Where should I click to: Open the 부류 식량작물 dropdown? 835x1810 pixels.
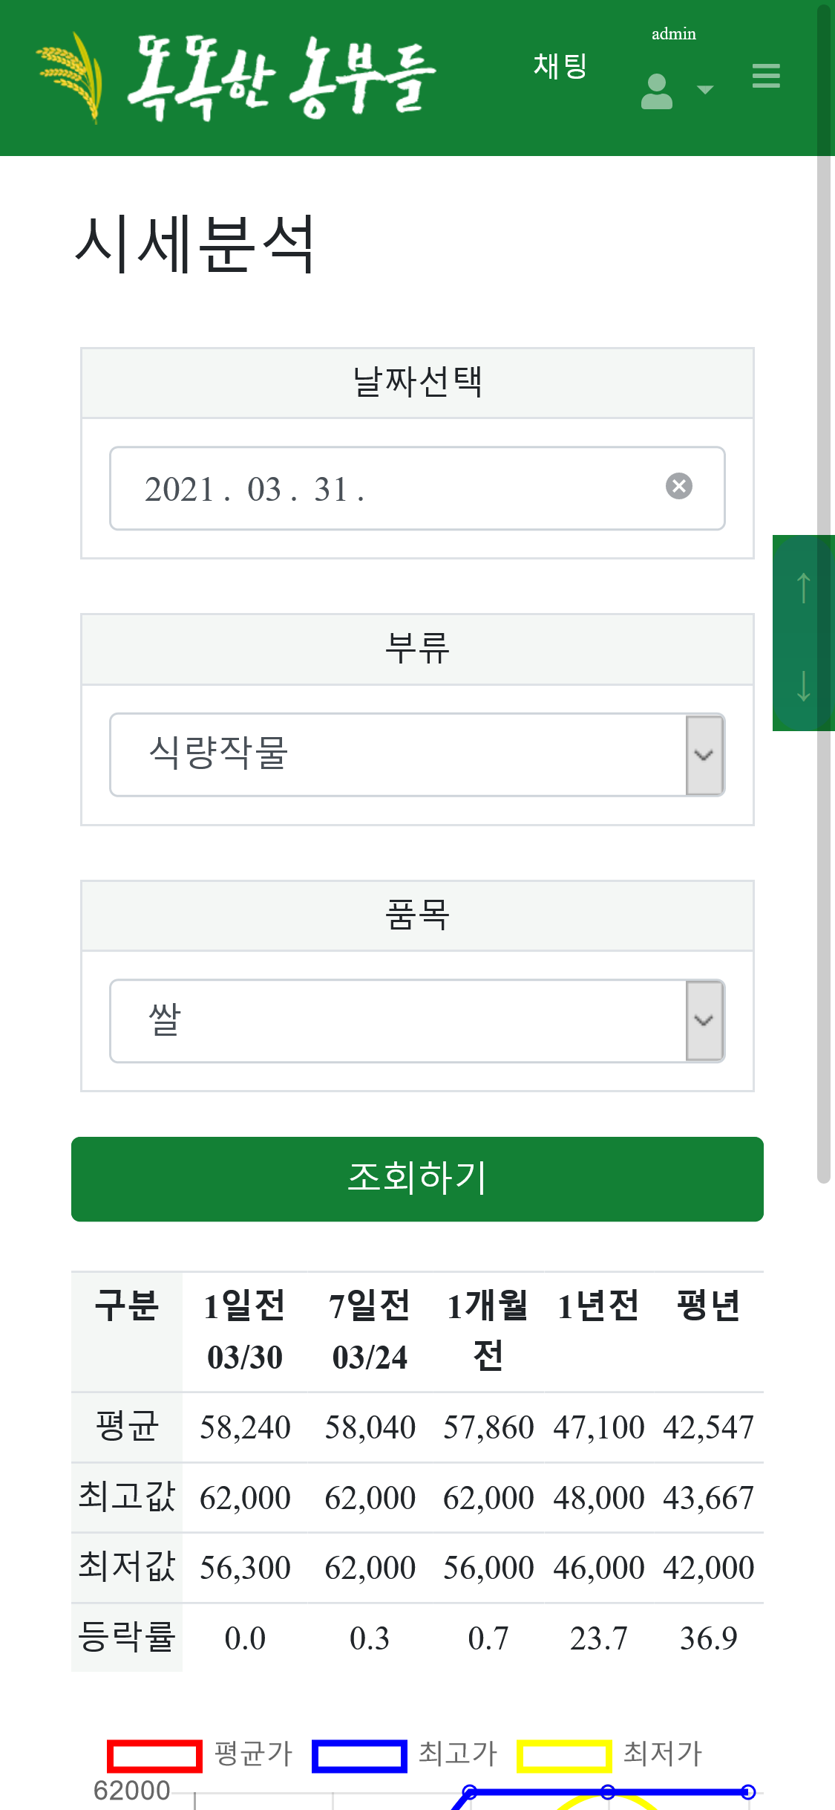tap(417, 755)
